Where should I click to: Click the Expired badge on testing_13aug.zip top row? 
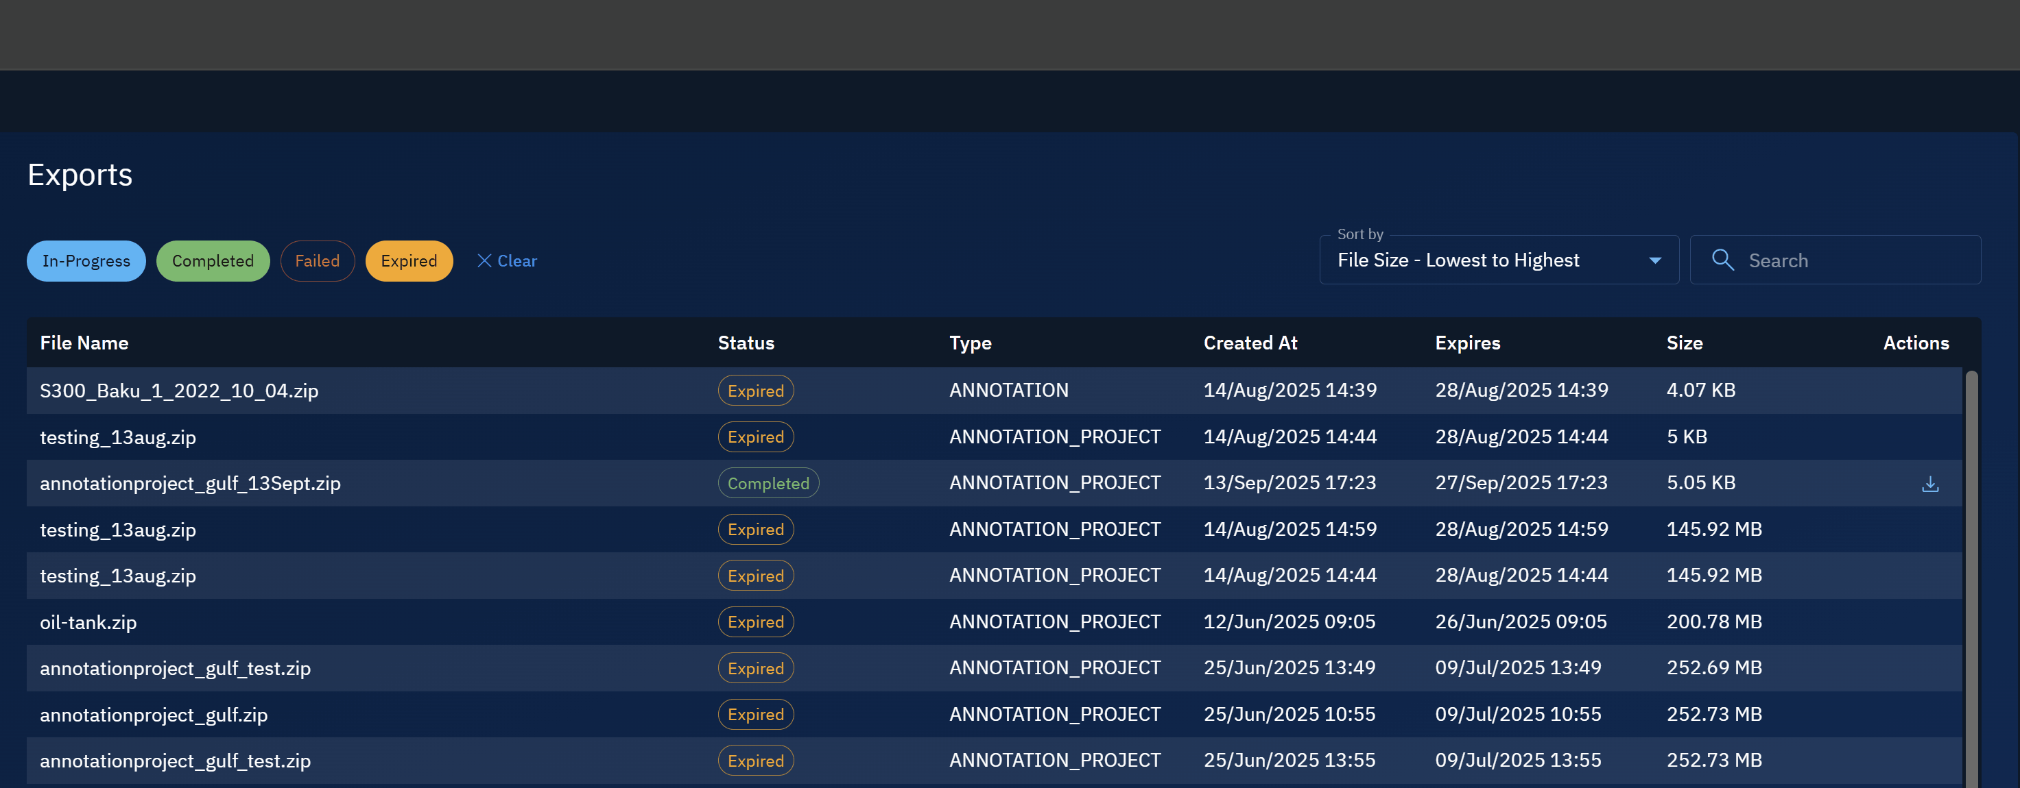(x=755, y=436)
